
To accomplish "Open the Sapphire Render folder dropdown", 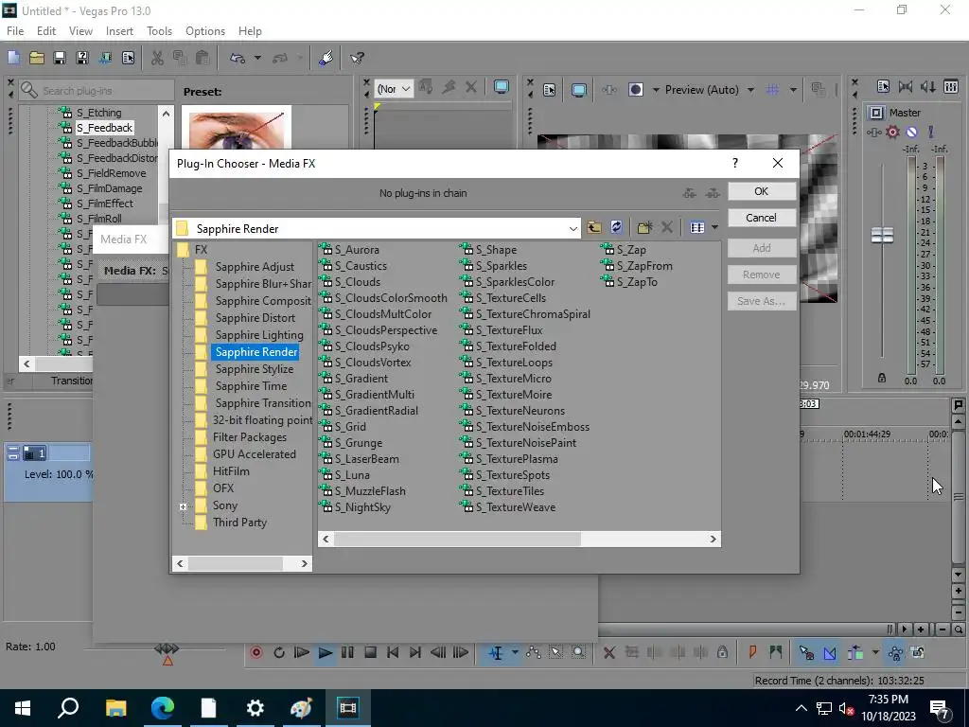I will pyautogui.click(x=573, y=229).
